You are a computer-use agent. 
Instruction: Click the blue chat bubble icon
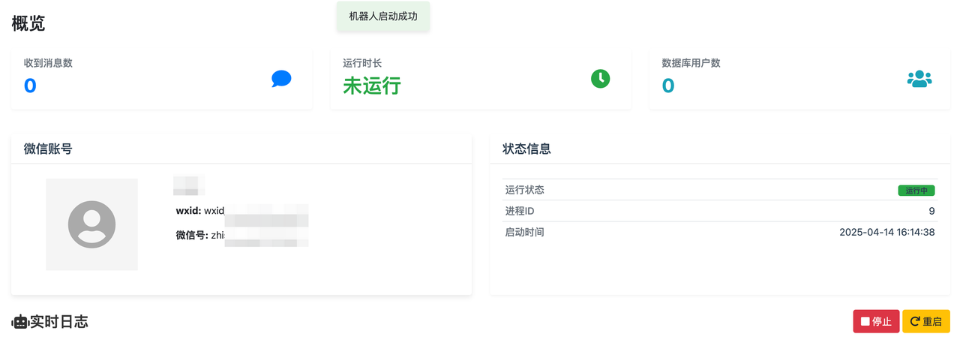pos(281,79)
